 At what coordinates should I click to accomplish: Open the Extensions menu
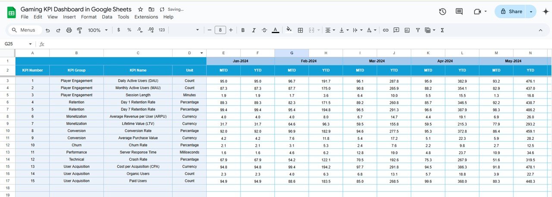tap(146, 17)
